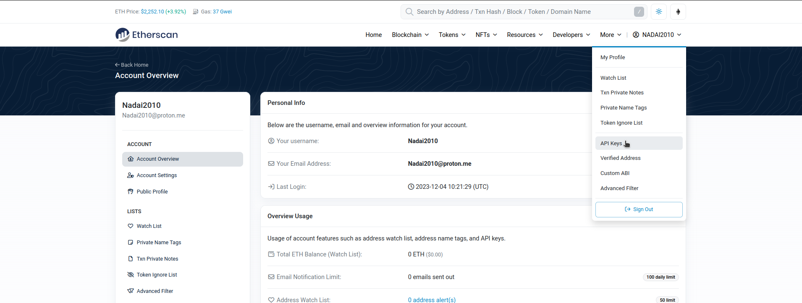
Task: Click the Private Name Tags note icon
Action: (131, 243)
